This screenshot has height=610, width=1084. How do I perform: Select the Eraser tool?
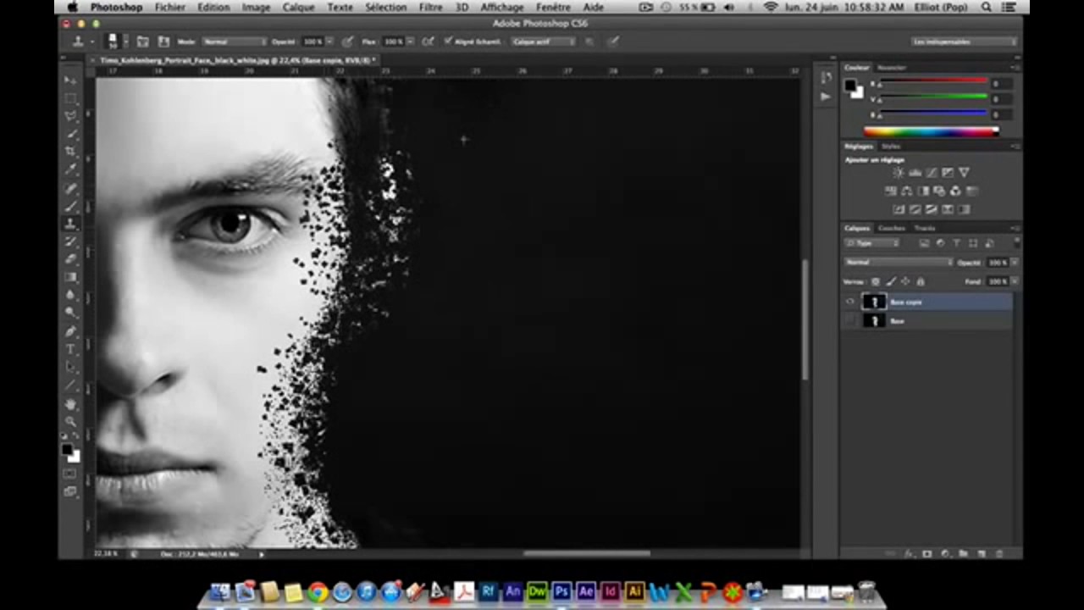point(71,259)
